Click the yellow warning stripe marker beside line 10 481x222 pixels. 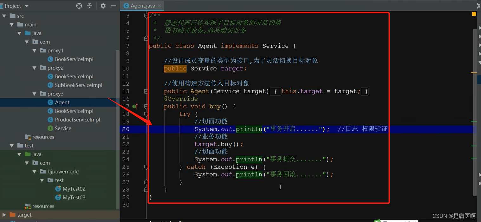click(x=474, y=73)
